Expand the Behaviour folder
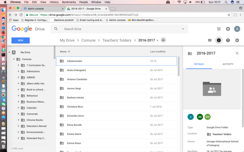Image resolution: width=244 pixels, height=152 pixels. point(18,96)
